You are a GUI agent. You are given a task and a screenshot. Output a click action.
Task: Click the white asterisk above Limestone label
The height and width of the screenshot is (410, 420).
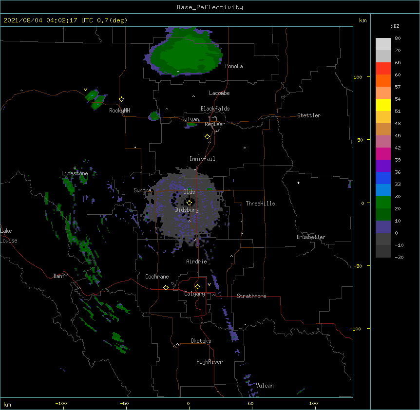click(x=75, y=168)
